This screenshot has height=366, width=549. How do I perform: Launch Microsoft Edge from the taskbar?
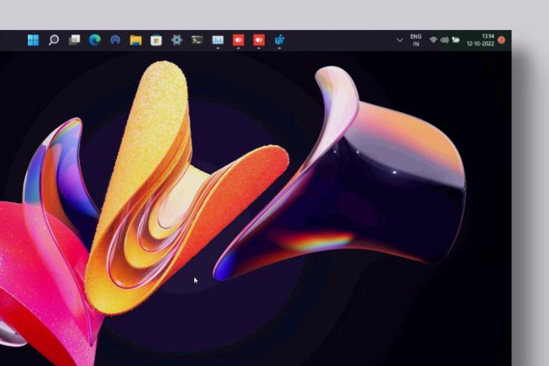[x=95, y=41]
